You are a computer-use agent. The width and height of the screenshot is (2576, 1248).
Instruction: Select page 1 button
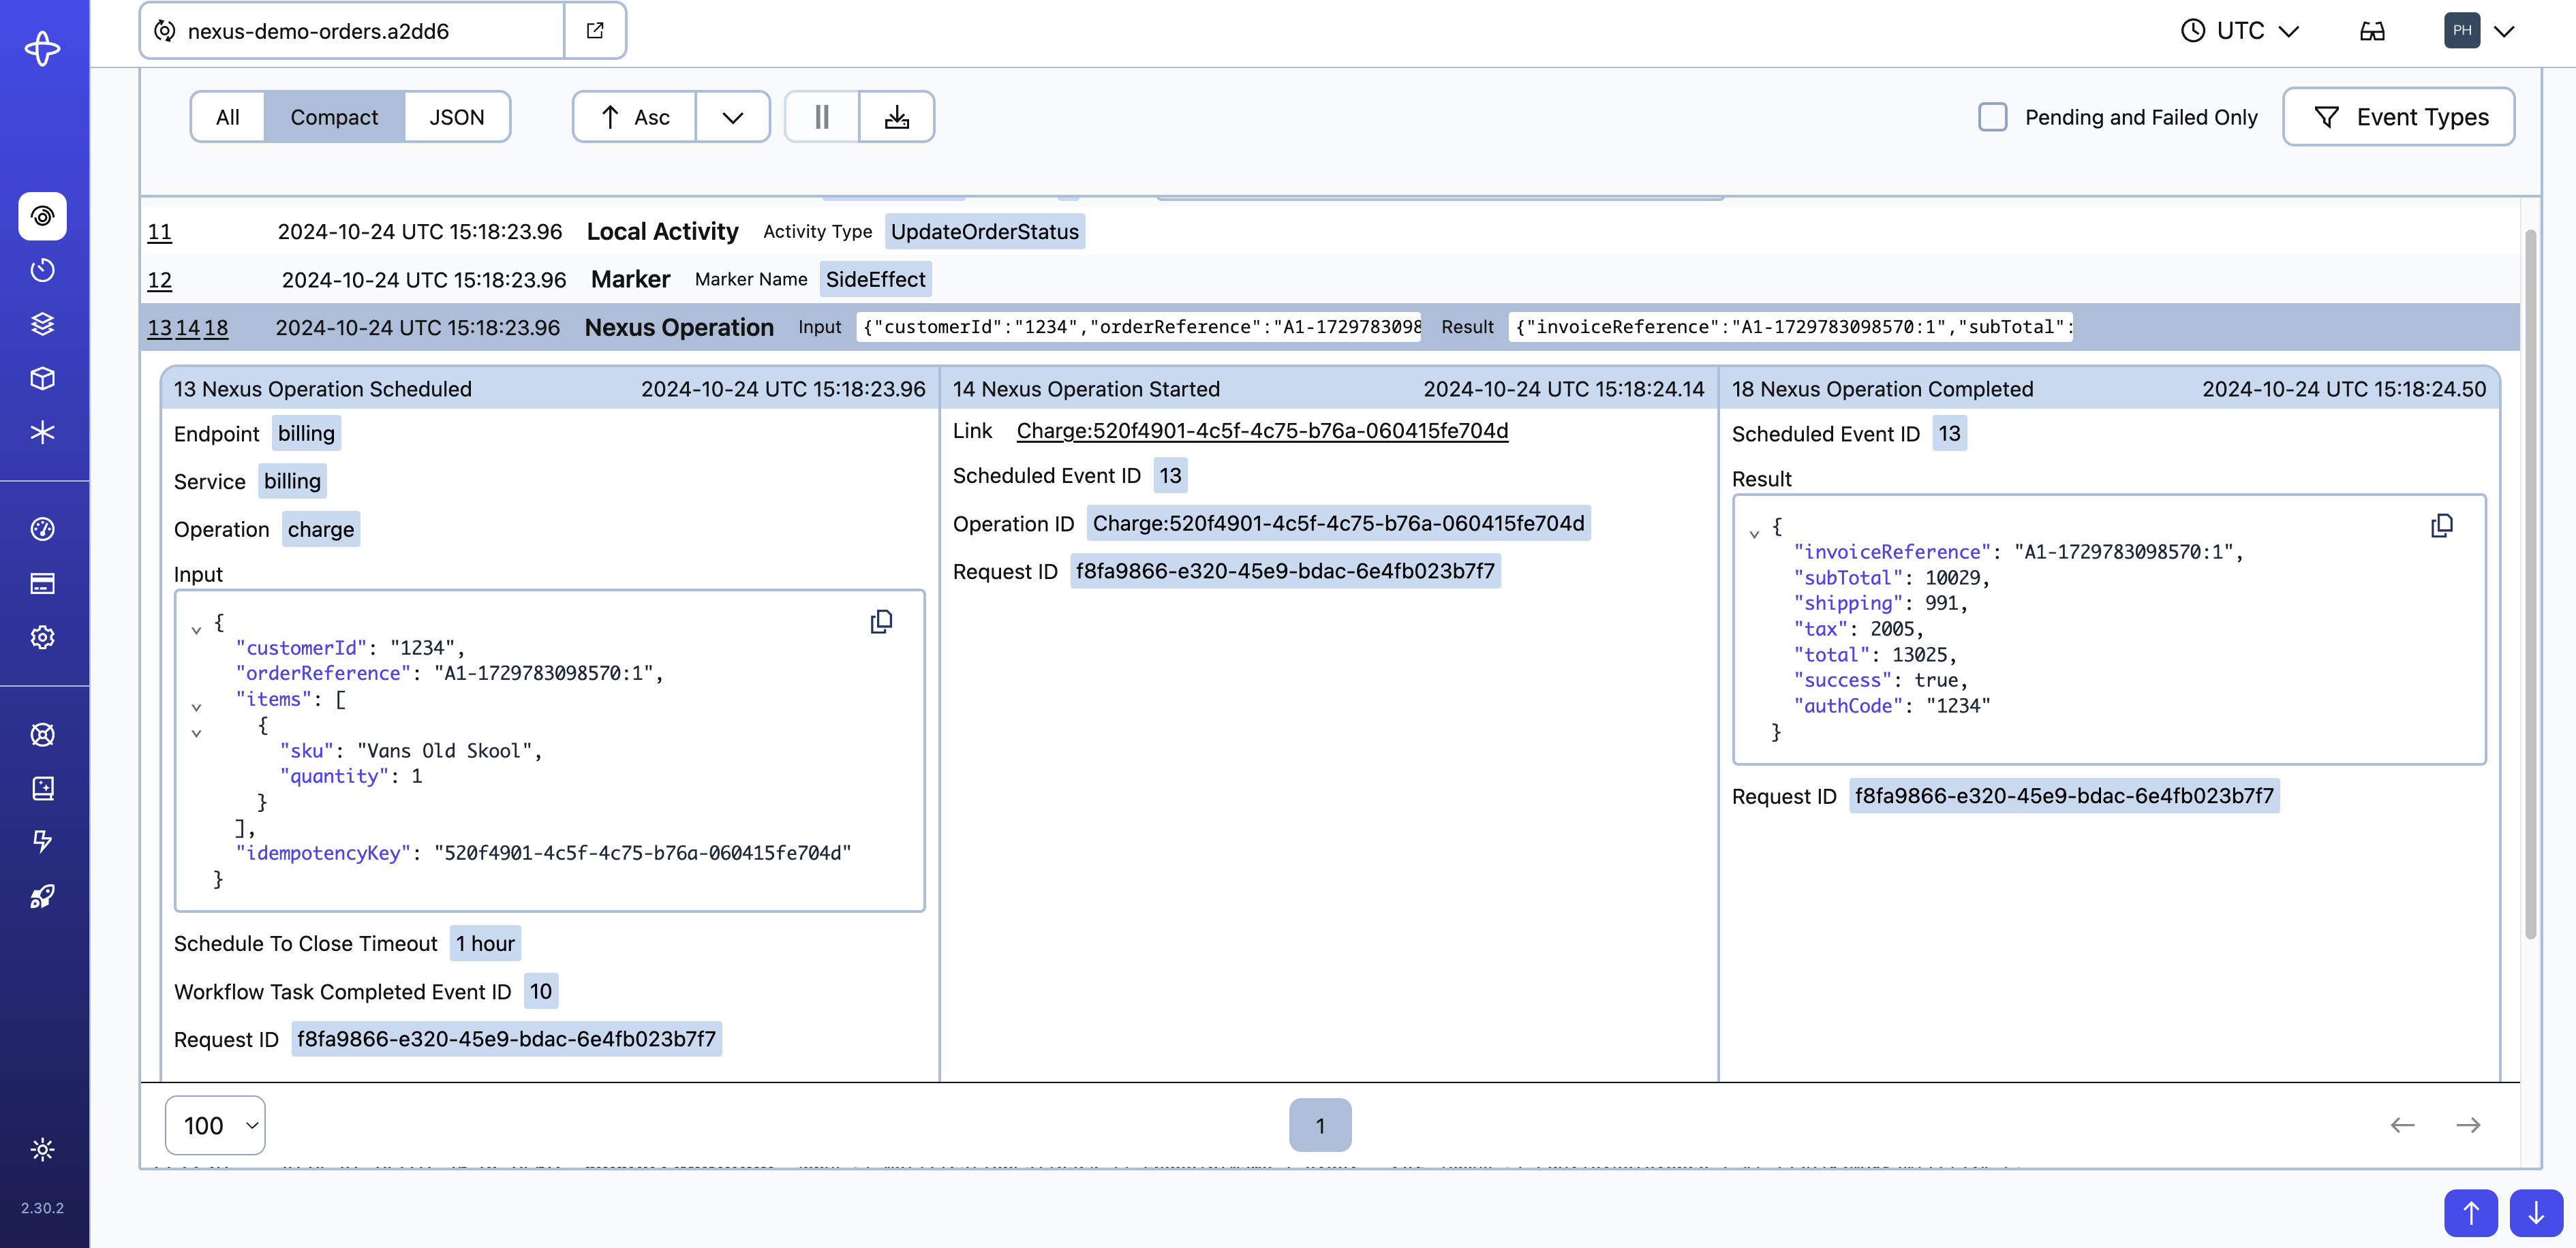tap(1320, 1125)
